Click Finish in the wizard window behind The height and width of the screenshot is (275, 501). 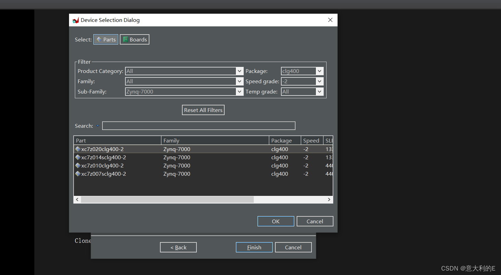pyautogui.click(x=254, y=247)
